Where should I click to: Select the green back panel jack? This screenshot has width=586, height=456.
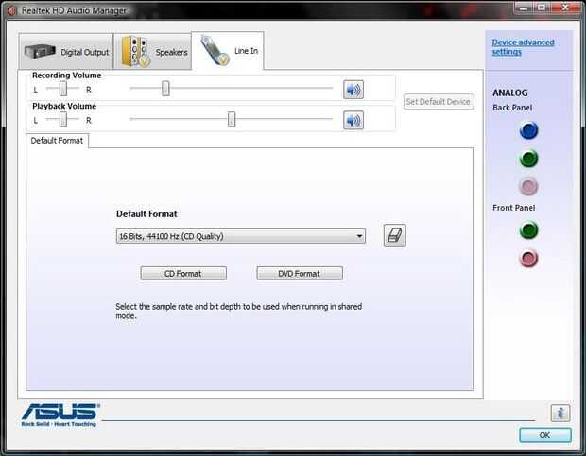point(528,159)
